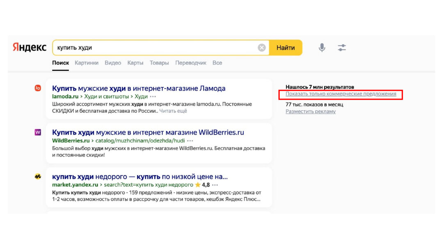Click the text Нашлось 7 млн результатов
The image size is (443, 249).
coord(320,87)
